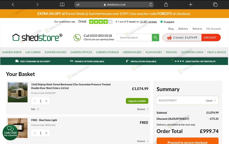Open the Fencing menu
Viewport: 229px width, 144px height.
click(x=171, y=52)
